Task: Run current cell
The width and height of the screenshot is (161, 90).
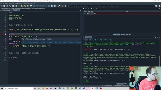Action: pos(22,6)
